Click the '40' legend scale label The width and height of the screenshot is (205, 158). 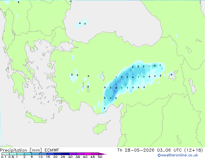[85, 157]
